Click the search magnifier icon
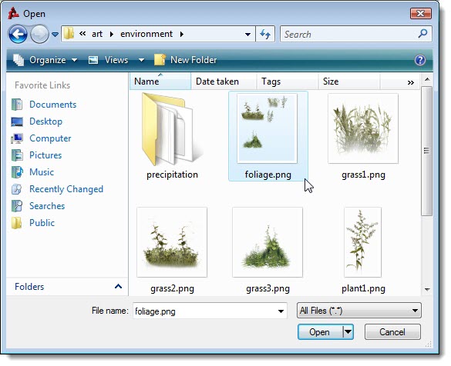 coord(422,34)
